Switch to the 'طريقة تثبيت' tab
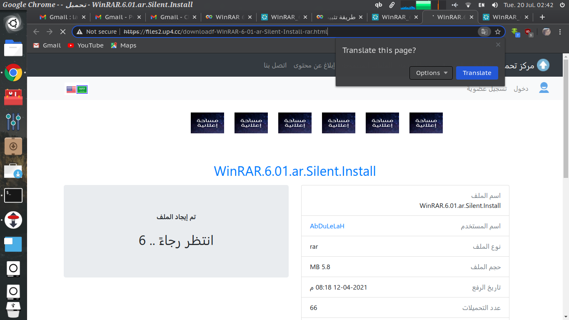Viewport: 569px width, 320px height. tap(339, 17)
